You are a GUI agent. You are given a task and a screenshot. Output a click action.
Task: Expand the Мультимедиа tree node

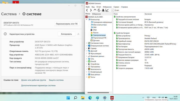(x=86, y=54)
